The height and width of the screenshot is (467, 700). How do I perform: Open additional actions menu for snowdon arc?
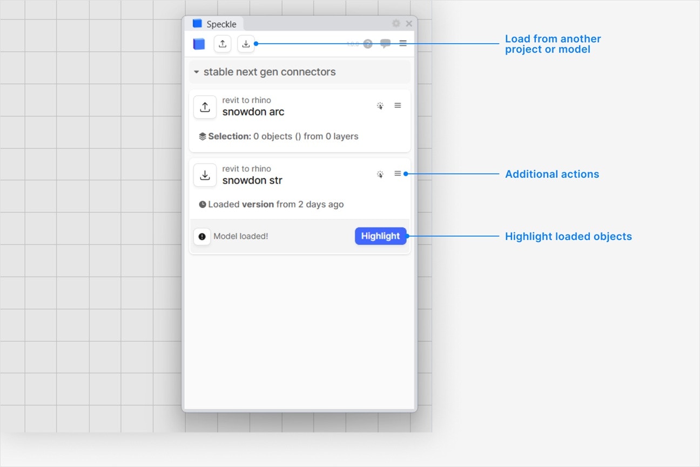pyautogui.click(x=398, y=105)
